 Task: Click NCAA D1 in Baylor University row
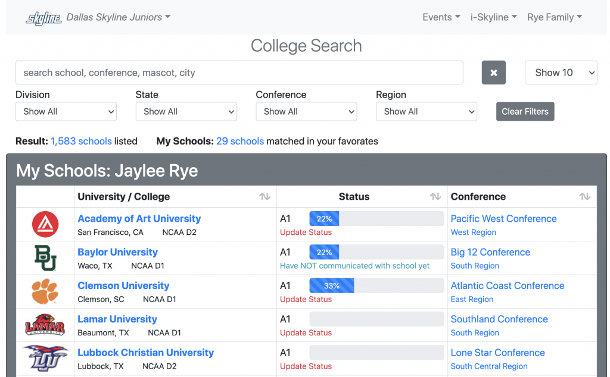coord(148,266)
